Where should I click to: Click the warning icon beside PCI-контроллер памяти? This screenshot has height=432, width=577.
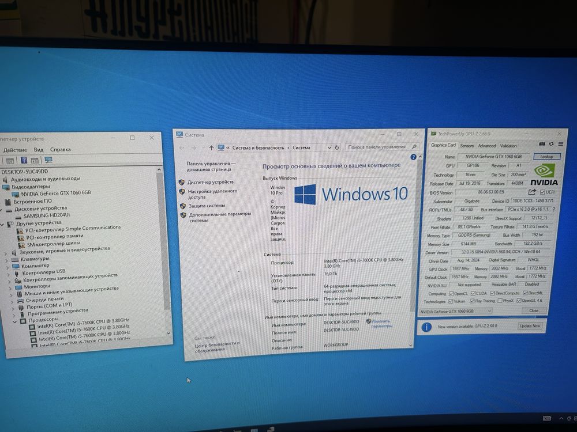pos(21,238)
